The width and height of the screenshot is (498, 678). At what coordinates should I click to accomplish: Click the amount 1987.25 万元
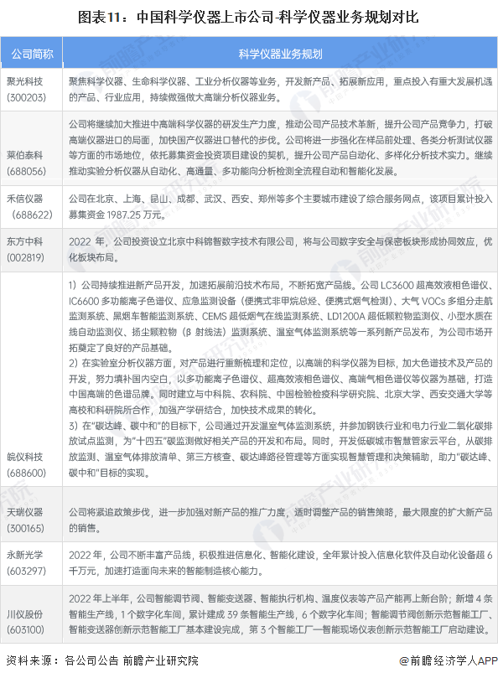(133, 215)
